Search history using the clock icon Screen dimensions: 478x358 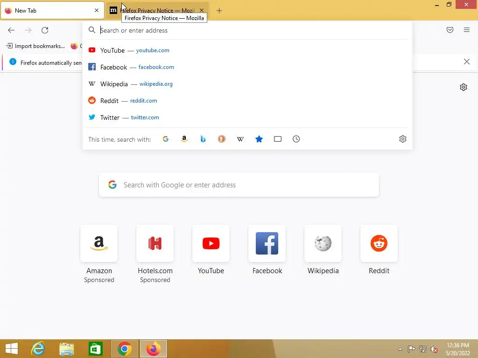(296, 139)
